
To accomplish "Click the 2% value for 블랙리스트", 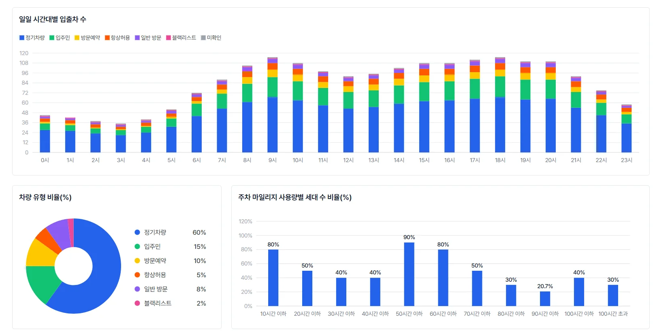I will (201, 303).
